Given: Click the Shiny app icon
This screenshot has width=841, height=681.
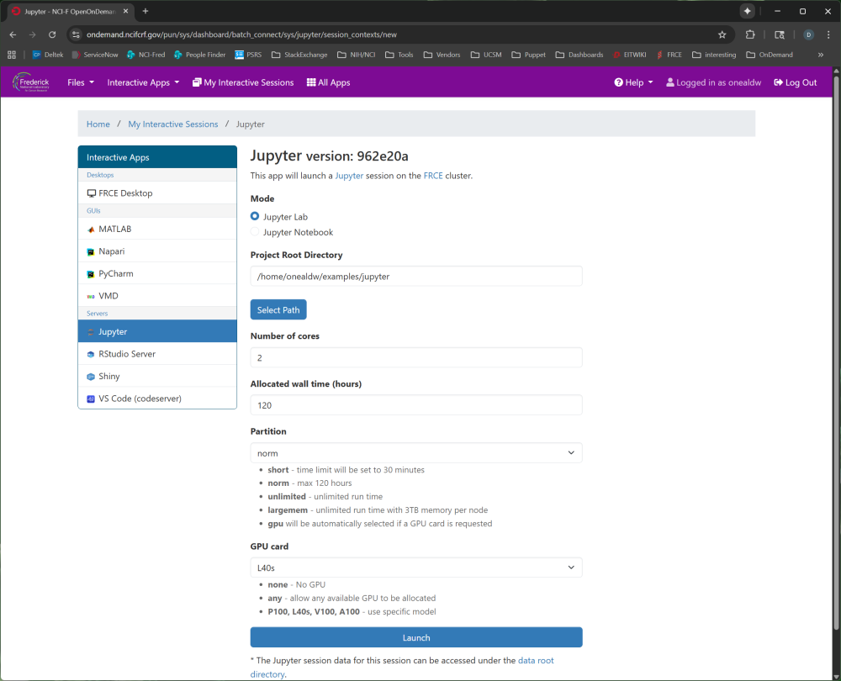Looking at the screenshot, I should pyautogui.click(x=91, y=377).
